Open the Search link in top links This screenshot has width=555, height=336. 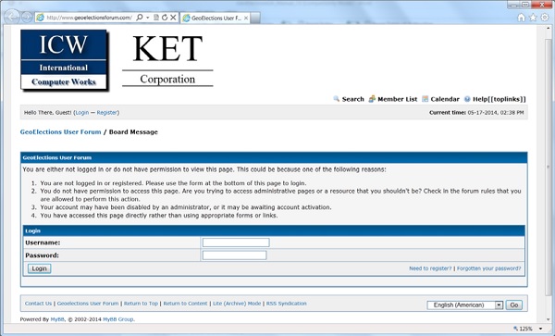[353, 99]
